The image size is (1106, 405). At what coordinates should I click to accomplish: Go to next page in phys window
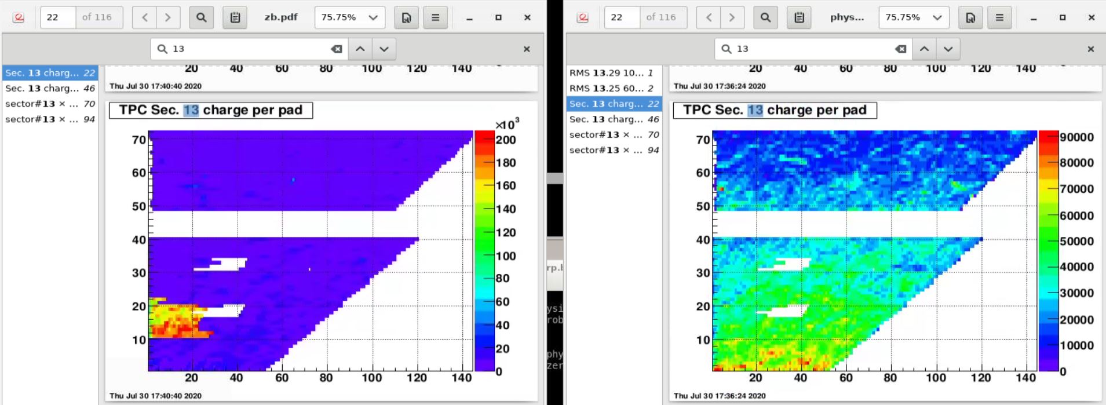coord(732,17)
